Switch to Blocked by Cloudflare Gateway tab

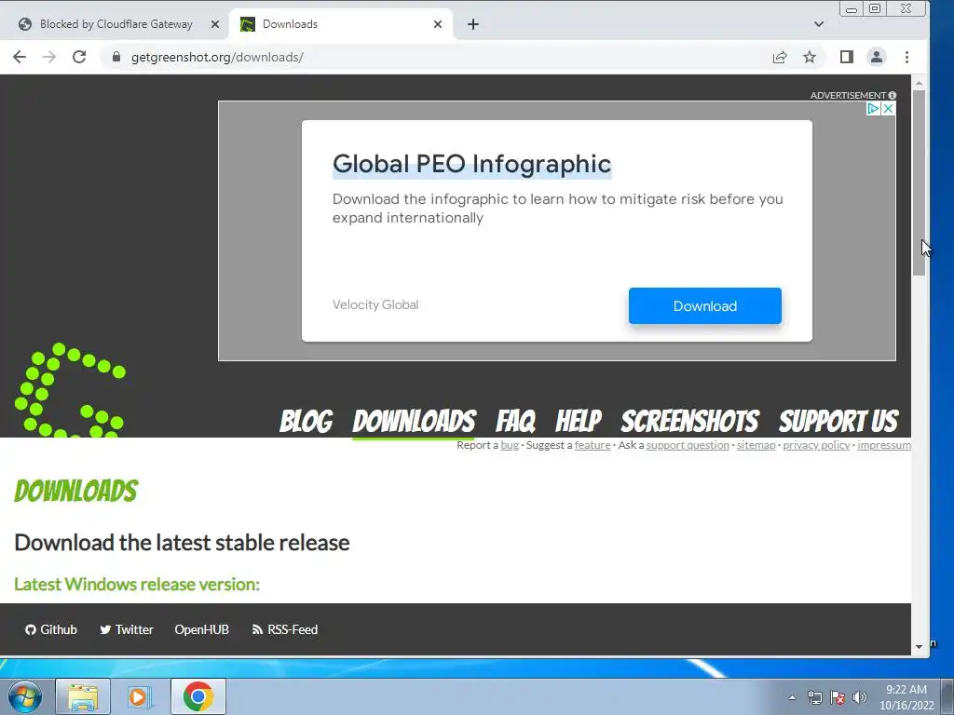pos(116,24)
